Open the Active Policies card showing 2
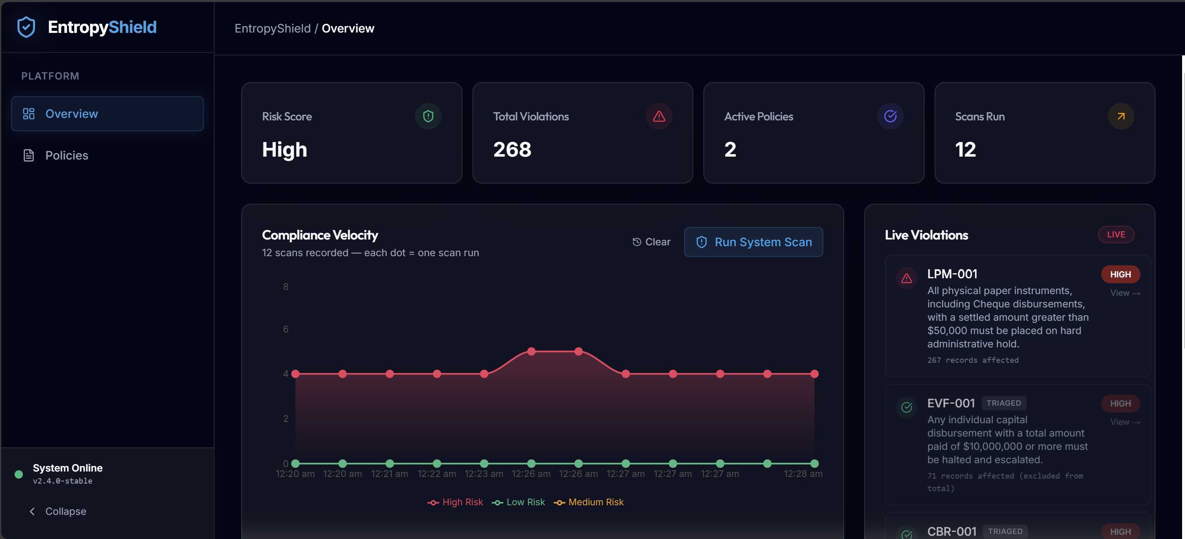Viewport: 1185px width, 539px height. (813, 133)
